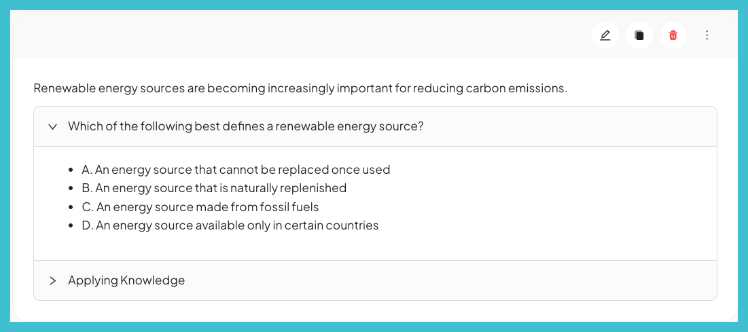Expand the Applying Knowledge chevron
The image size is (748, 332).
click(x=53, y=280)
